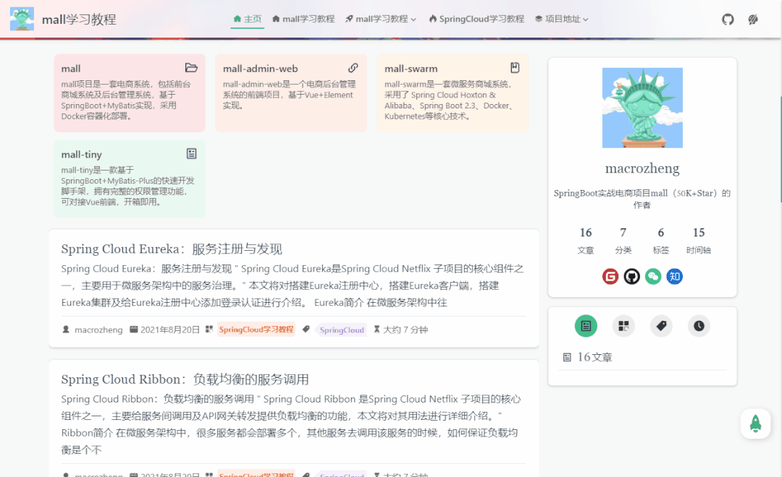Open the mall-tiny project card
Screen dimensions: 782x477
coord(130,179)
